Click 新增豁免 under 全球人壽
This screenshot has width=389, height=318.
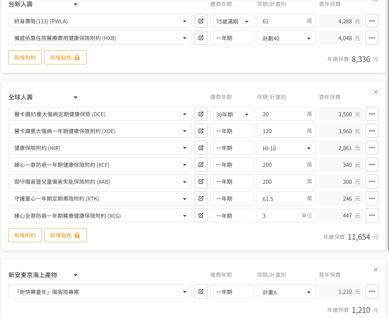[x=65, y=235]
